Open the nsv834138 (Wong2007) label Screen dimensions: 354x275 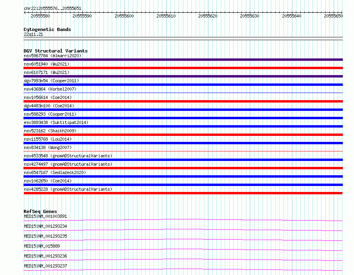pyautogui.click(x=48, y=147)
